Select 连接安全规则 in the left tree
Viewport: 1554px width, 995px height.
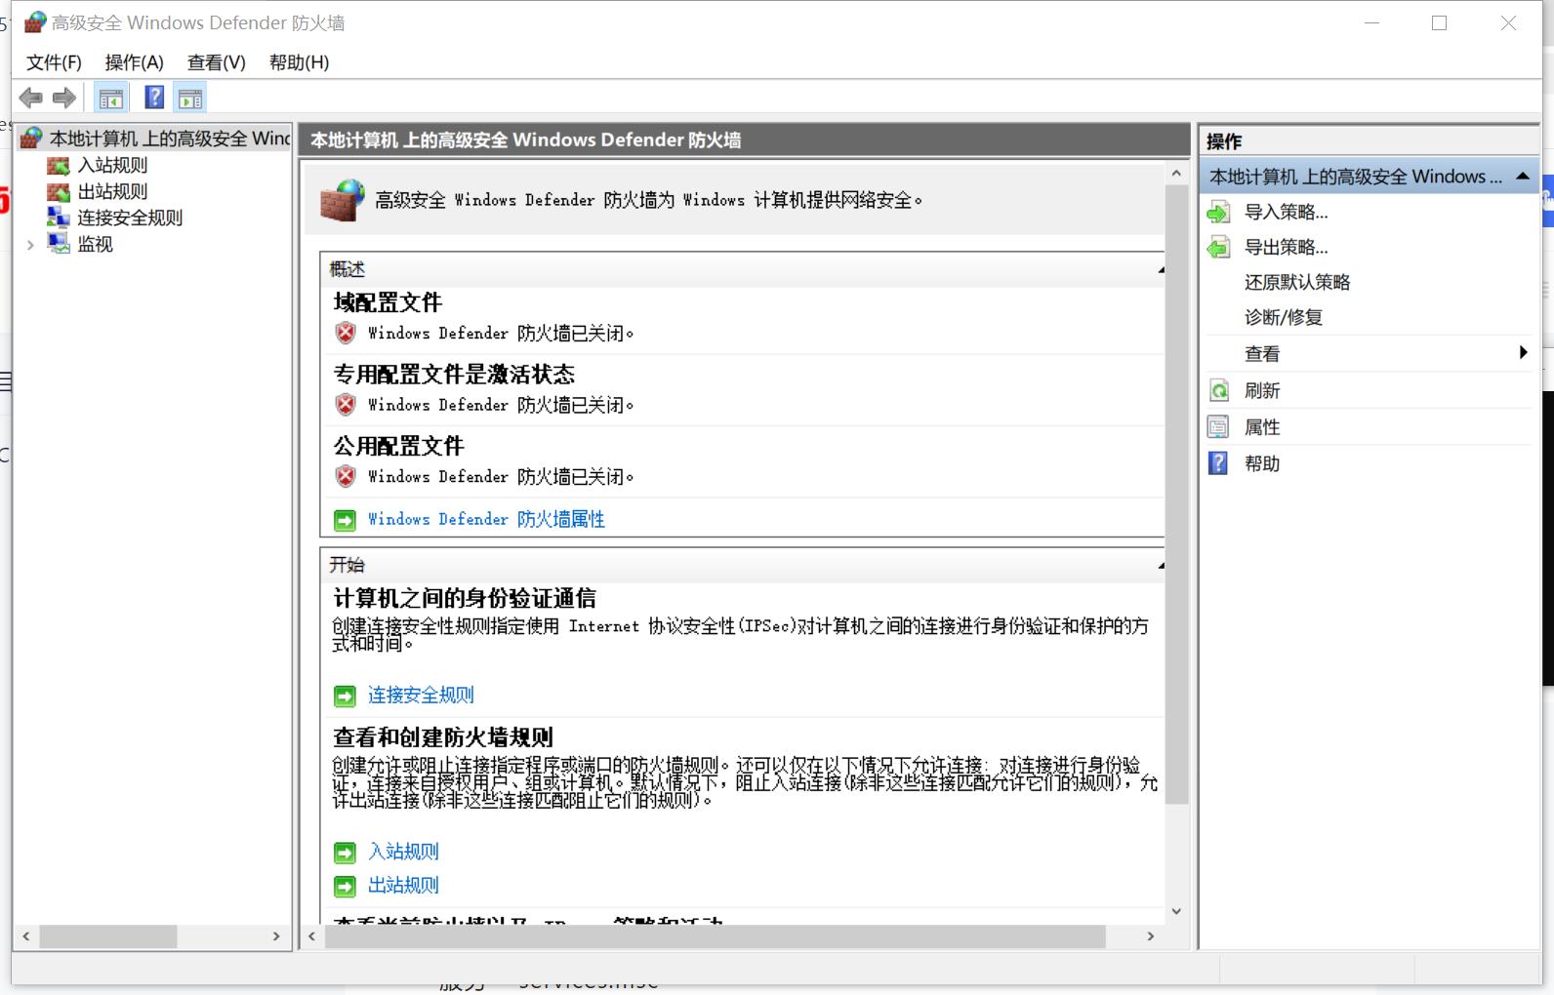[x=130, y=218]
